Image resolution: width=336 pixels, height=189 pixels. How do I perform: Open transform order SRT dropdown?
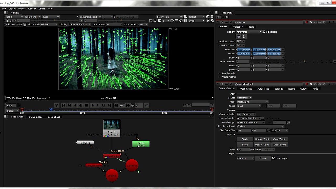pyautogui.click(x=240, y=41)
